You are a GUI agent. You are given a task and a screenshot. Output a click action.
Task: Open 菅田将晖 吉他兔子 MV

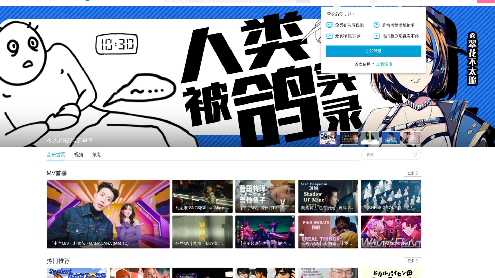pos(265,196)
